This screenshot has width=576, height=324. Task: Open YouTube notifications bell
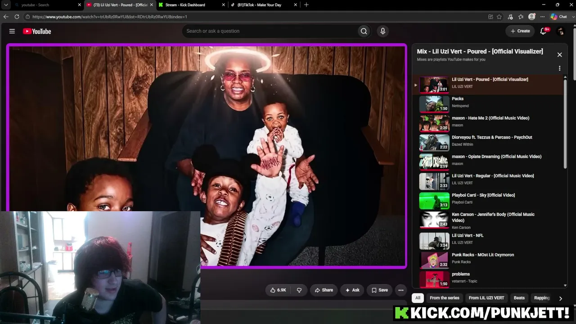pos(544,31)
